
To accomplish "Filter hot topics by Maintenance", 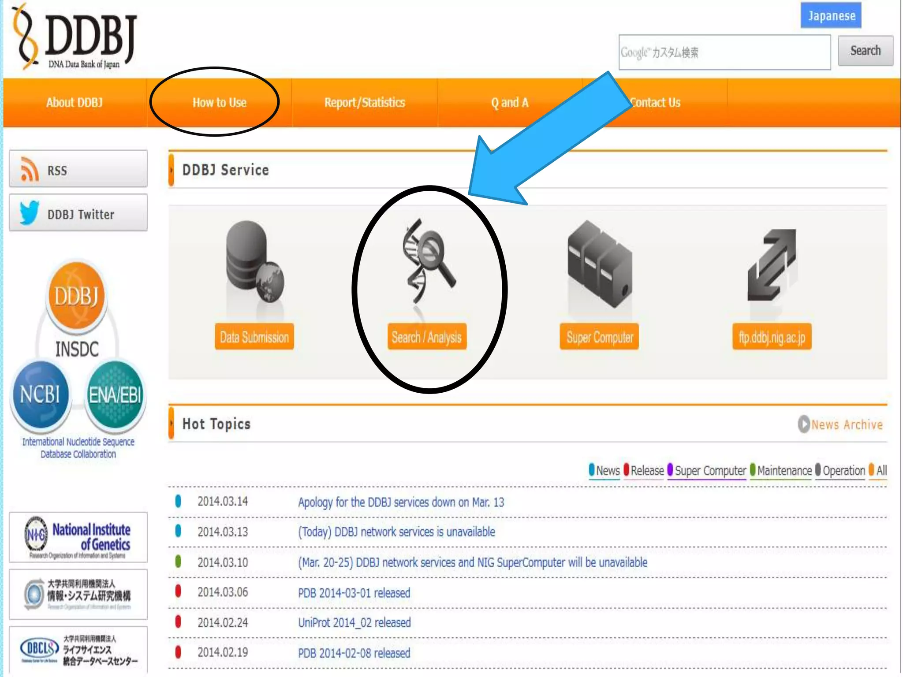I will pos(781,470).
